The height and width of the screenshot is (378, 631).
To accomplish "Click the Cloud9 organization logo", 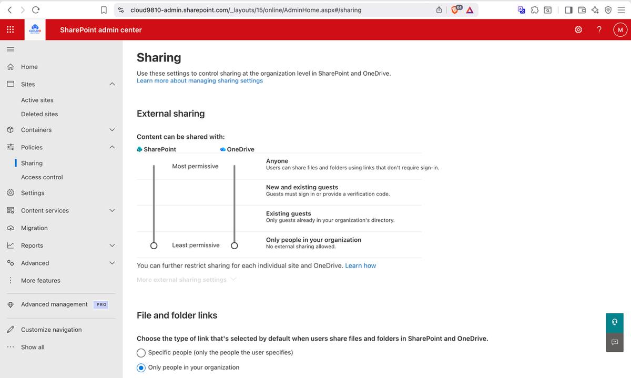I will click(x=36, y=30).
